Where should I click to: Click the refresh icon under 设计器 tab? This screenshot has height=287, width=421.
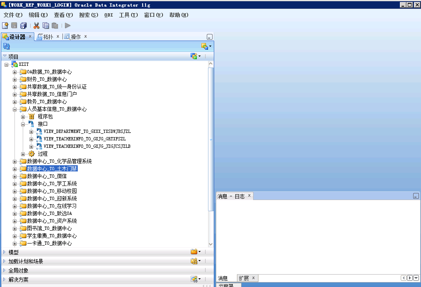[7, 46]
